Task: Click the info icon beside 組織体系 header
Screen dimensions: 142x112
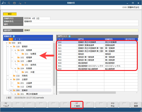Action: (14, 36)
